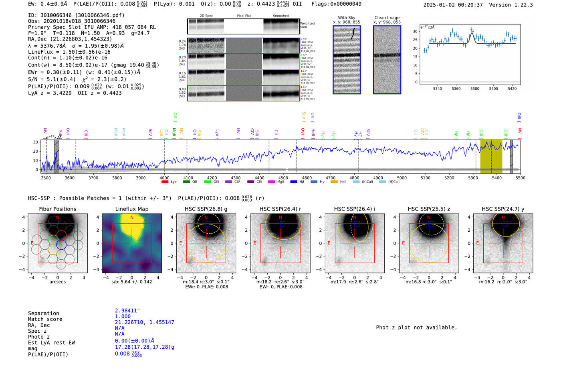Screen dimensions: 561x382
Task: Click the 2D Spec column header
Action: (206, 16)
